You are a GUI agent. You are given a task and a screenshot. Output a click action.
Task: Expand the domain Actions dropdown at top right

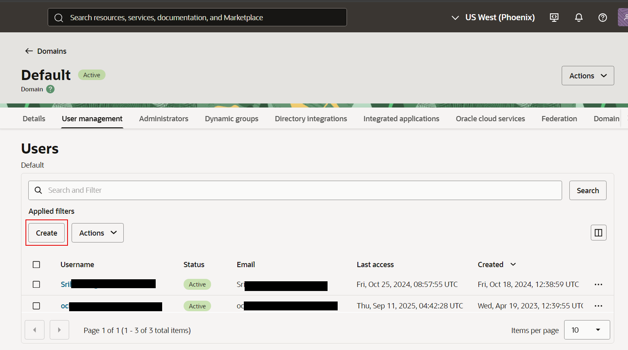(588, 76)
